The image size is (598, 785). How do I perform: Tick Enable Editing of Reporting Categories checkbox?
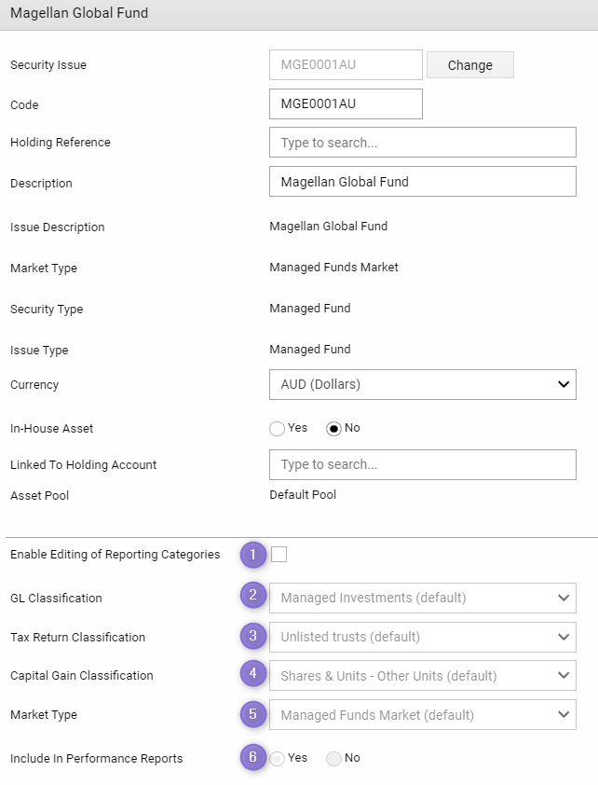279,554
